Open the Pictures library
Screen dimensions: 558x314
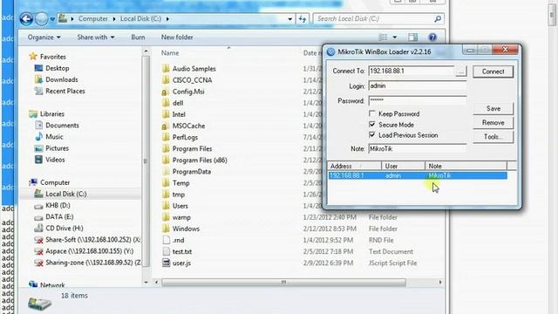[57, 148]
